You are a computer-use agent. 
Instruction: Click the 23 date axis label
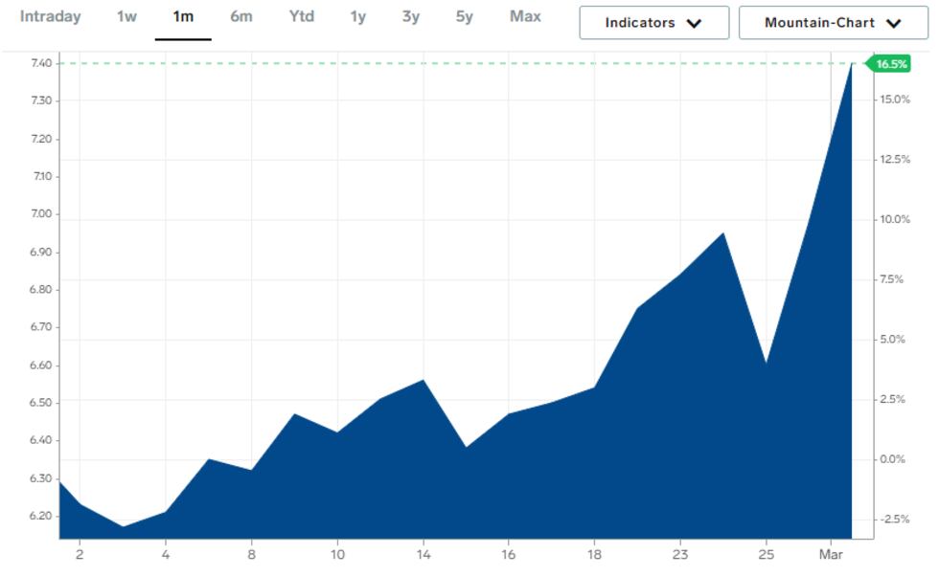pos(679,554)
